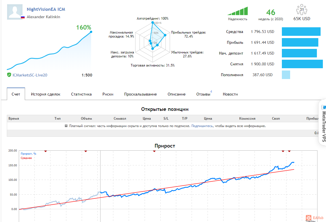Click the Прирост, % legend label
This screenshot has width=326, height=222.
point(28,154)
